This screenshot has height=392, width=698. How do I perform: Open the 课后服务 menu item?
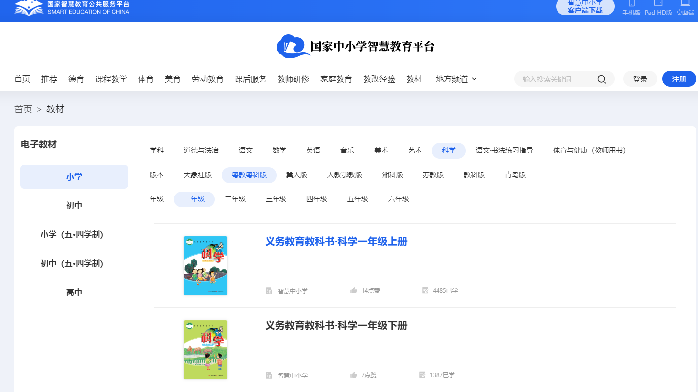click(250, 79)
